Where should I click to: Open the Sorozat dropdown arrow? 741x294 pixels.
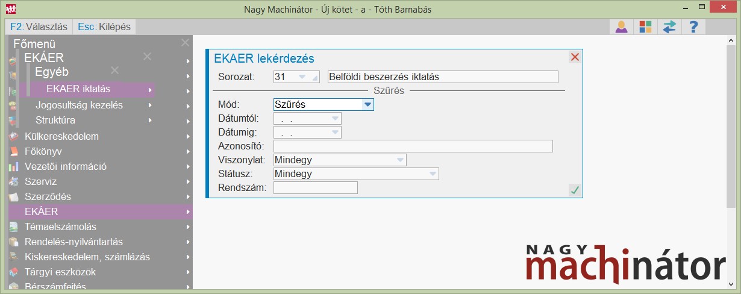point(302,77)
